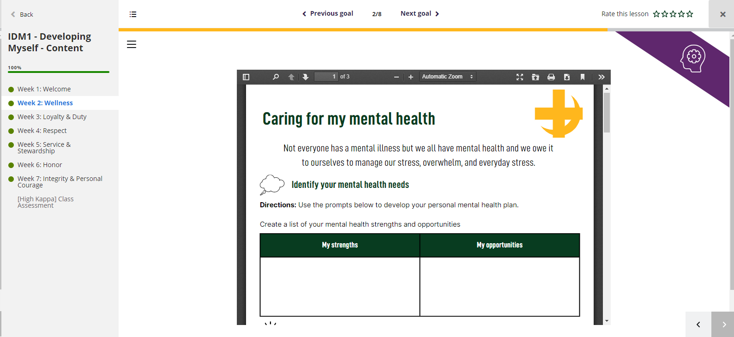The height and width of the screenshot is (337, 734).
Task: Open Week 6: Honor lesson
Action: pyautogui.click(x=40, y=165)
